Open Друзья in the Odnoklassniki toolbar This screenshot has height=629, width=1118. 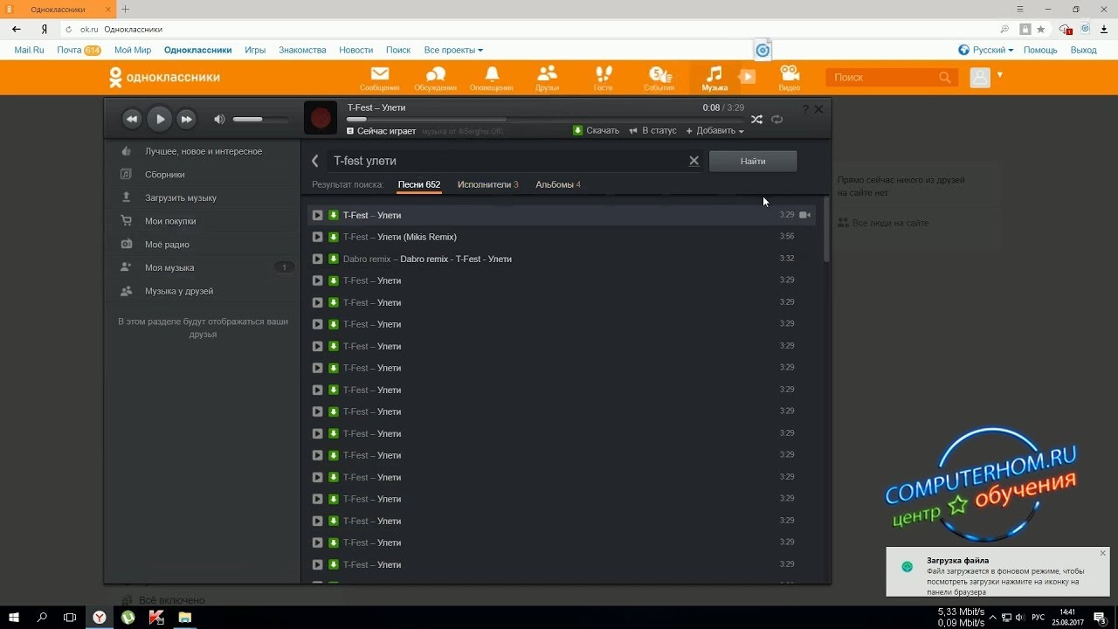[x=548, y=78]
